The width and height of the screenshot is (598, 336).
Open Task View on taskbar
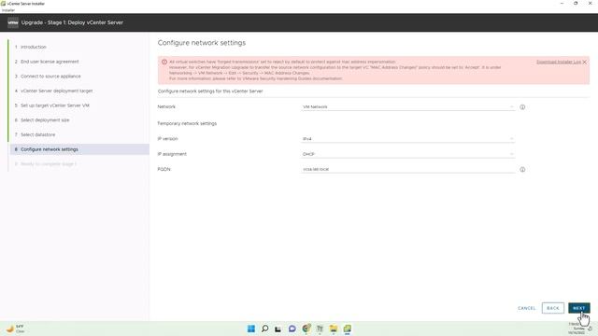278,329
